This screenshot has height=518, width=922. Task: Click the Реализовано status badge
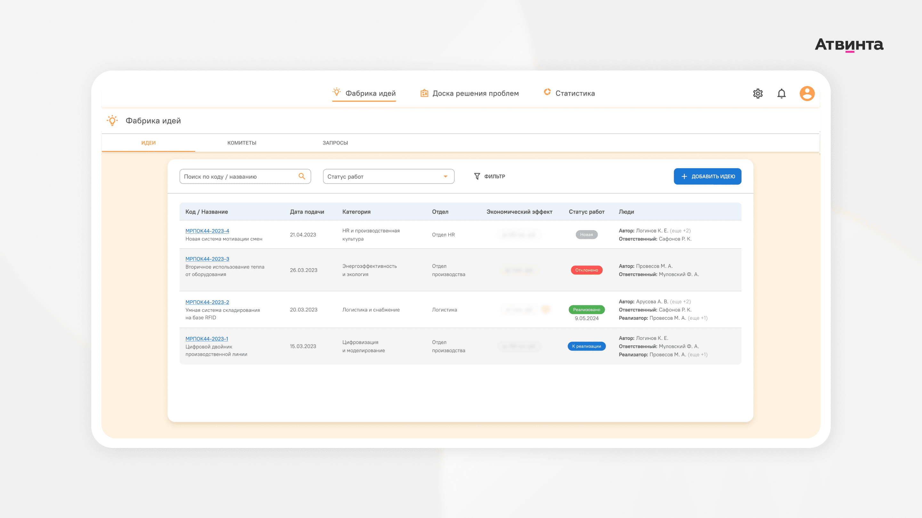pos(586,310)
